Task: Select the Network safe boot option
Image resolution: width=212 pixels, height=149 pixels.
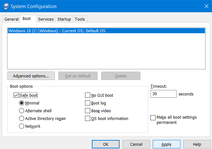Action: (22, 126)
